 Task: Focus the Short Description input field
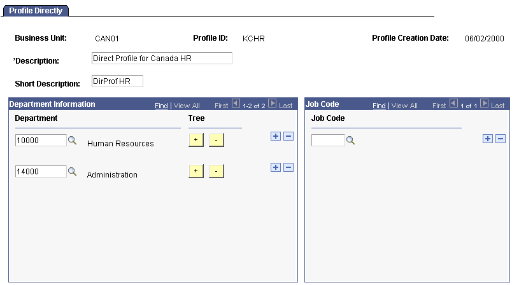117,81
